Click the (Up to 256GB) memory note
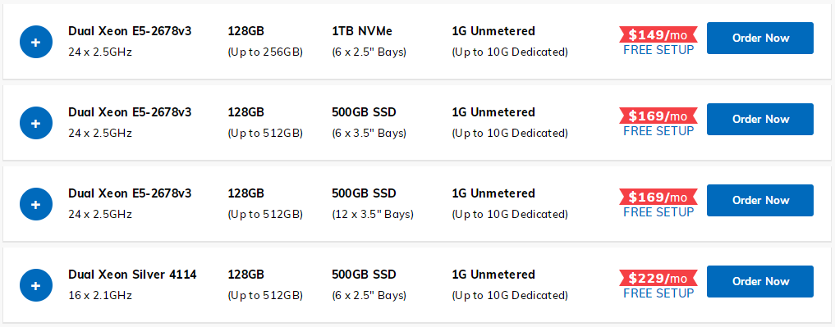 265,52
